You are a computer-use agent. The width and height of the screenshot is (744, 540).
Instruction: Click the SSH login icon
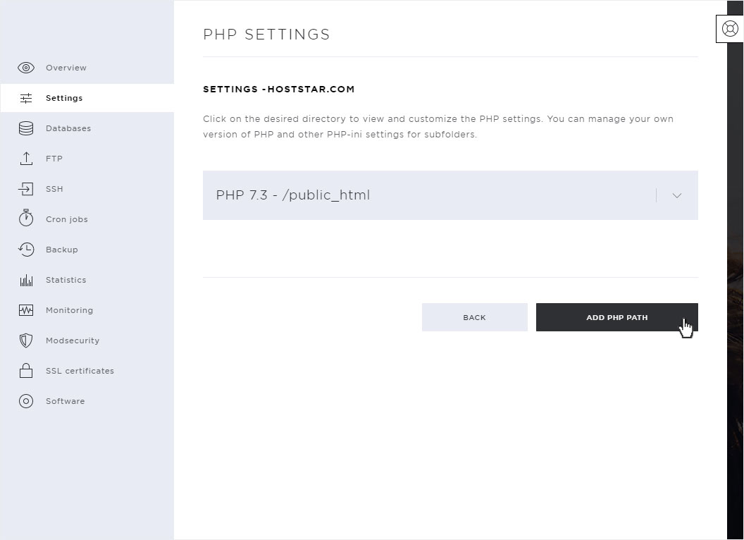click(26, 189)
